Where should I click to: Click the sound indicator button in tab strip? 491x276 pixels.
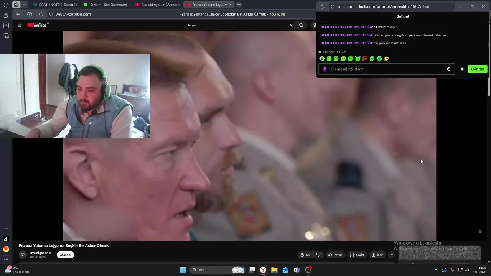click(x=16, y=5)
